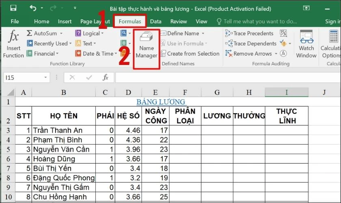Click the cell Đặng Quốc Phong
The width and height of the screenshot is (341, 203).
(x=64, y=178)
